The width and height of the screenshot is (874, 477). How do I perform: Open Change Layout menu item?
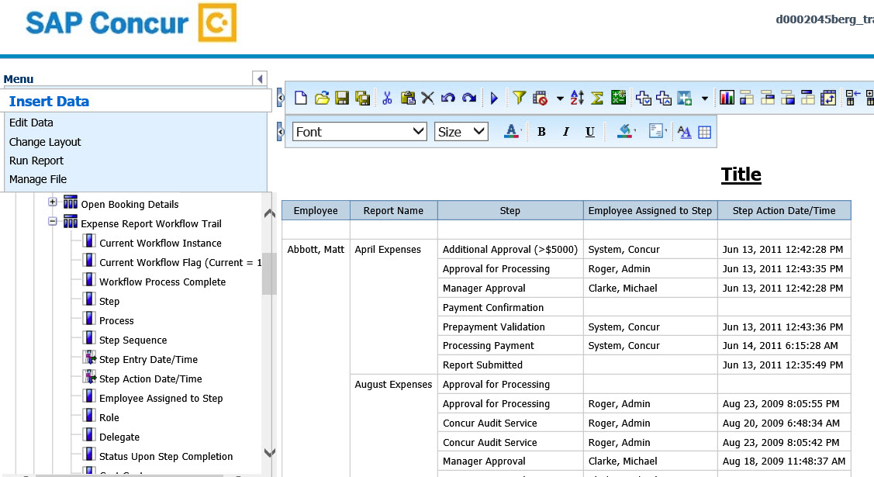(45, 142)
